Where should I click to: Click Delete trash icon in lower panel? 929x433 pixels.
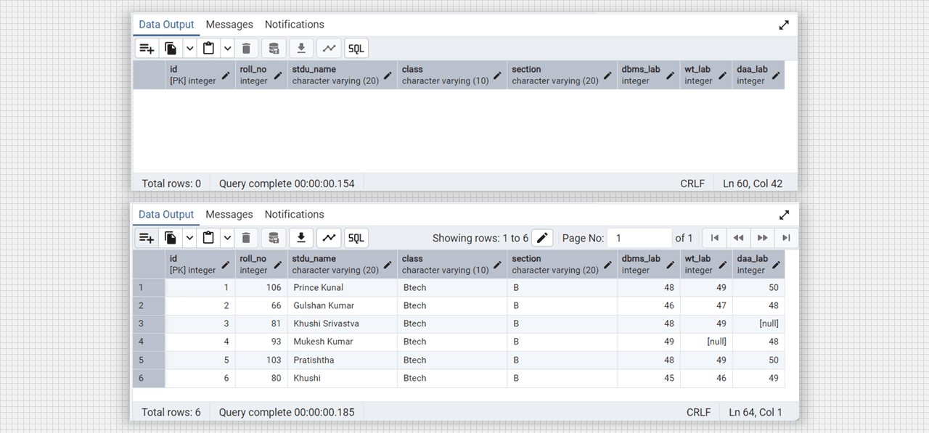pos(246,238)
